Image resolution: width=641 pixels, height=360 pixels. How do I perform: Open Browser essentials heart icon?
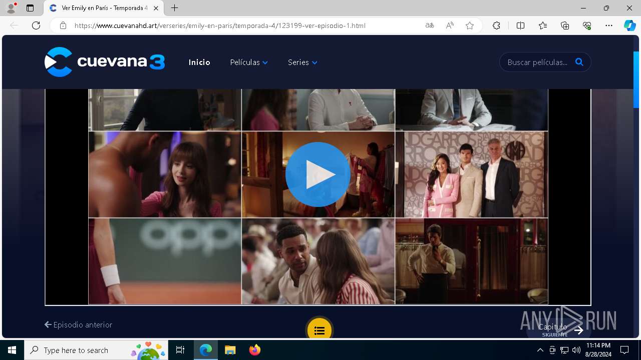point(587,25)
